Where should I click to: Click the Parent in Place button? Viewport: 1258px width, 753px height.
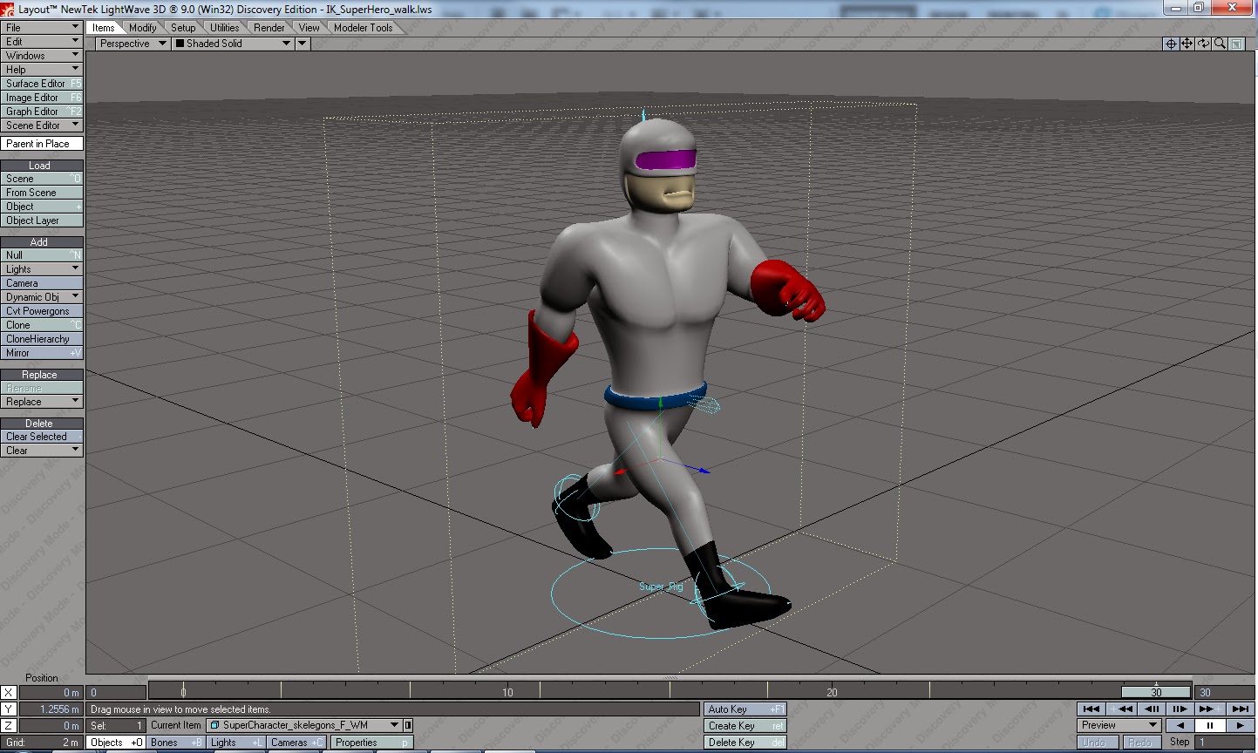coord(42,144)
